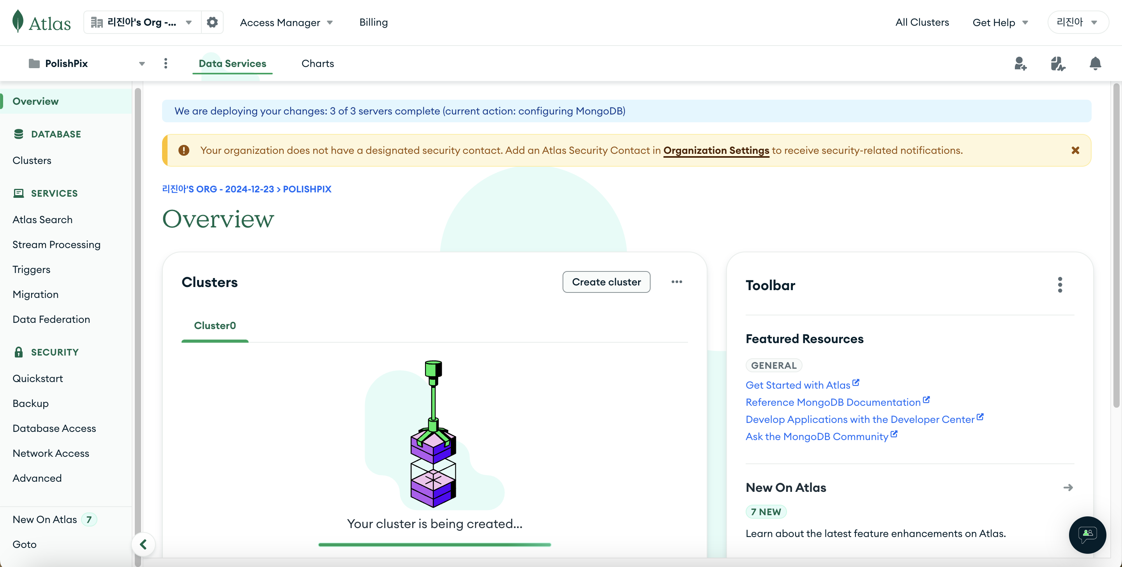
Task: Click the deploying changes status banner
Action: [626, 111]
